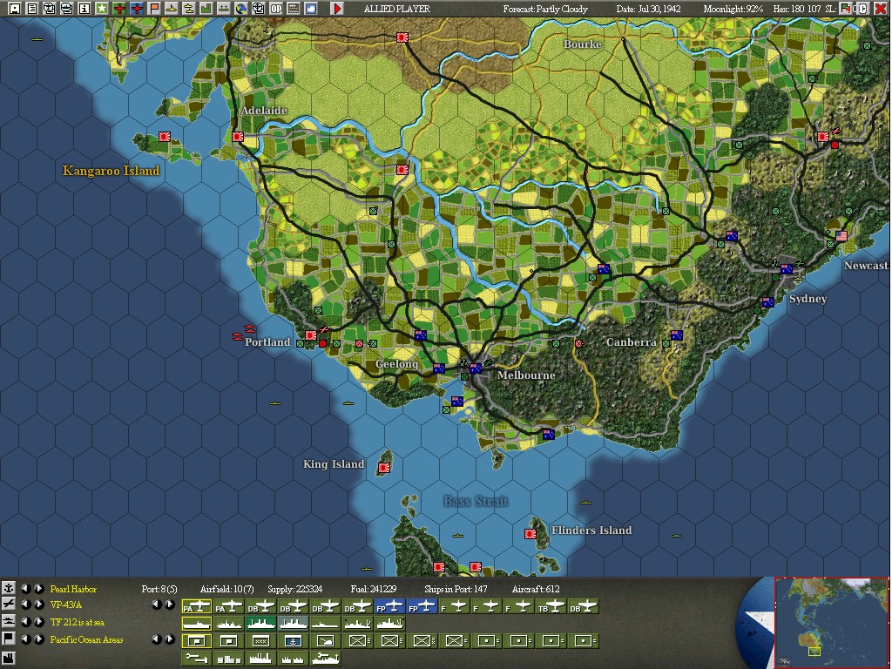Click the orange flag toolbar icon
Image resolution: width=892 pixels, height=669 pixels.
pyautogui.click(x=154, y=9)
